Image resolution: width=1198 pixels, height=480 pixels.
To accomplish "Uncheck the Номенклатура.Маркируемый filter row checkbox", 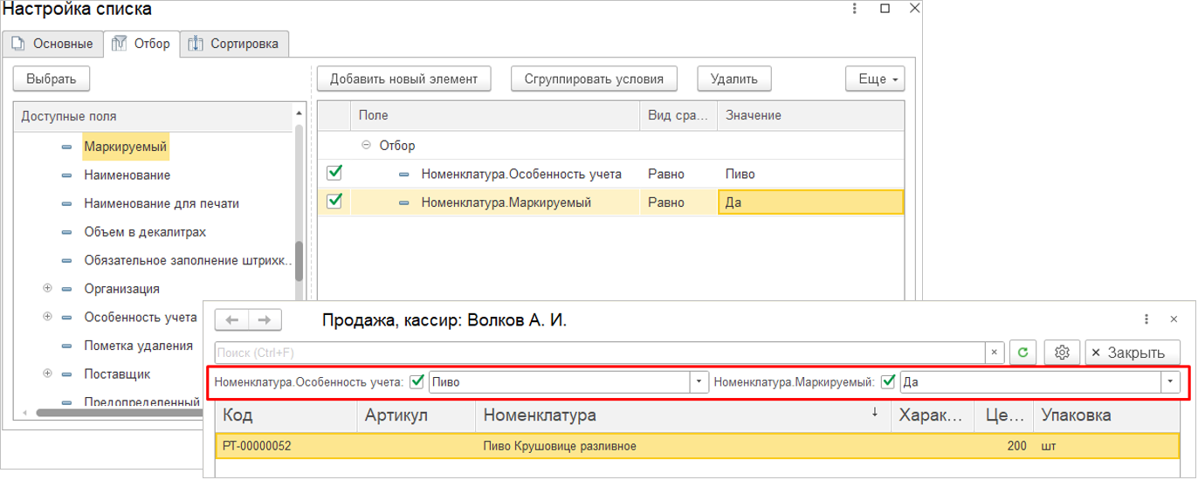I will (334, 202).
